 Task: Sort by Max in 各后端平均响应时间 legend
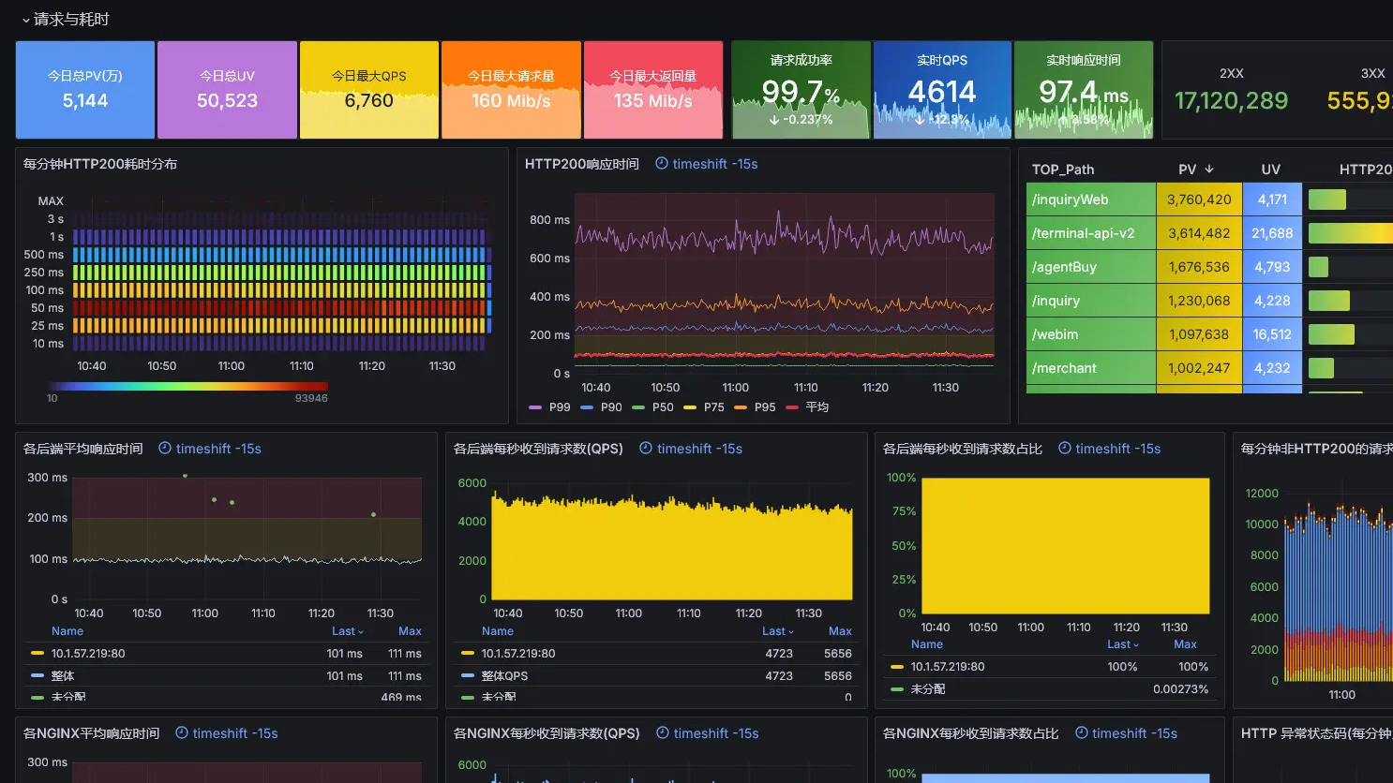(x=410, y=631)
